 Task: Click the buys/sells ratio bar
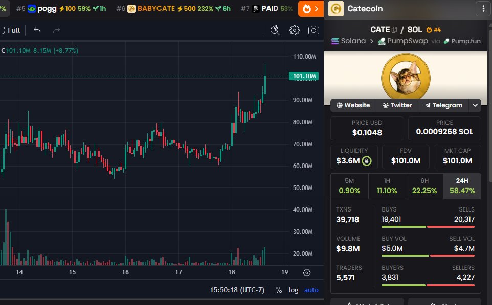pos(428,227)
